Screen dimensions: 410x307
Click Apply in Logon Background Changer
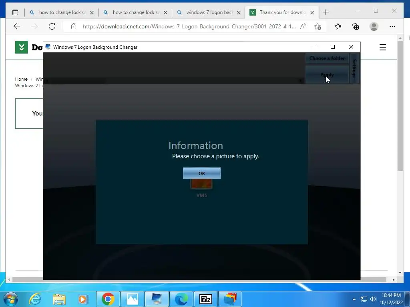click(327, 75)
